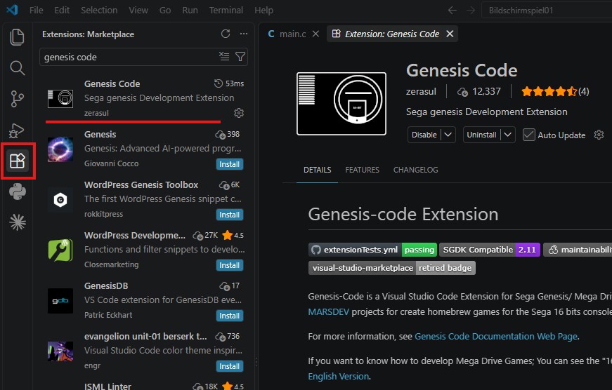Image resolution: width=612 pixels, height=390 pixels.
Task: Click the GenesisDB gdb icon
Action: pos(60,301)
